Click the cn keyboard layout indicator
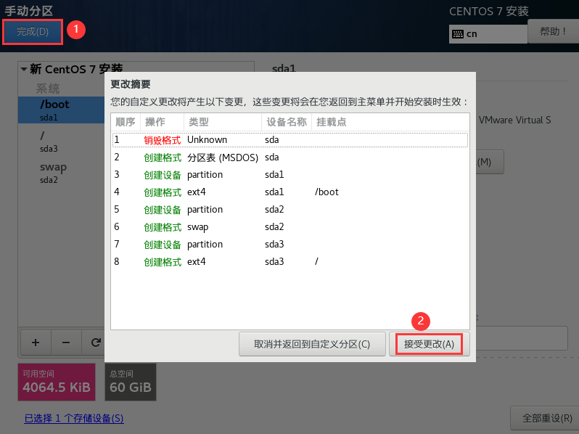 [x=488, y=34]
